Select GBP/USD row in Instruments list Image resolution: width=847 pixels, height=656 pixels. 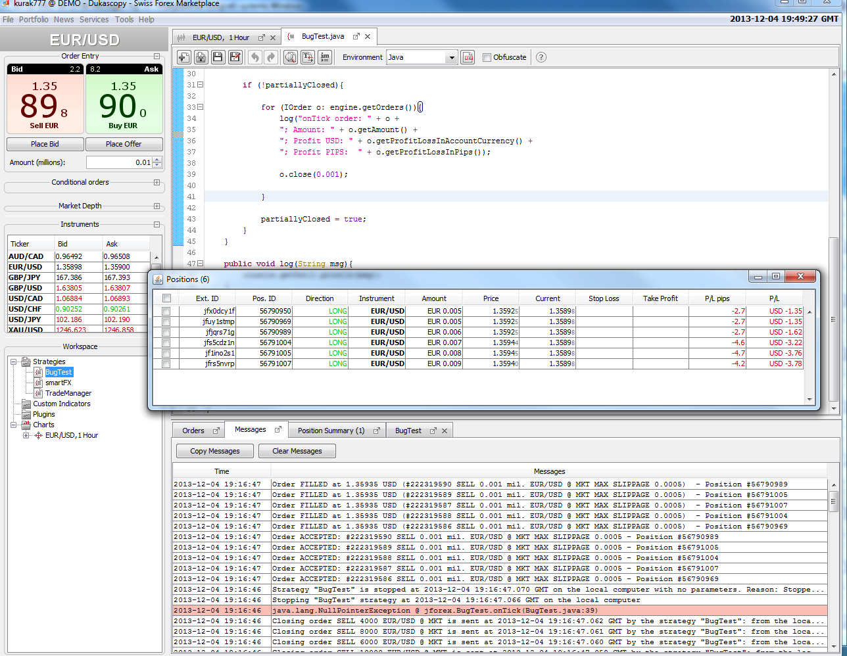point(79,288)
